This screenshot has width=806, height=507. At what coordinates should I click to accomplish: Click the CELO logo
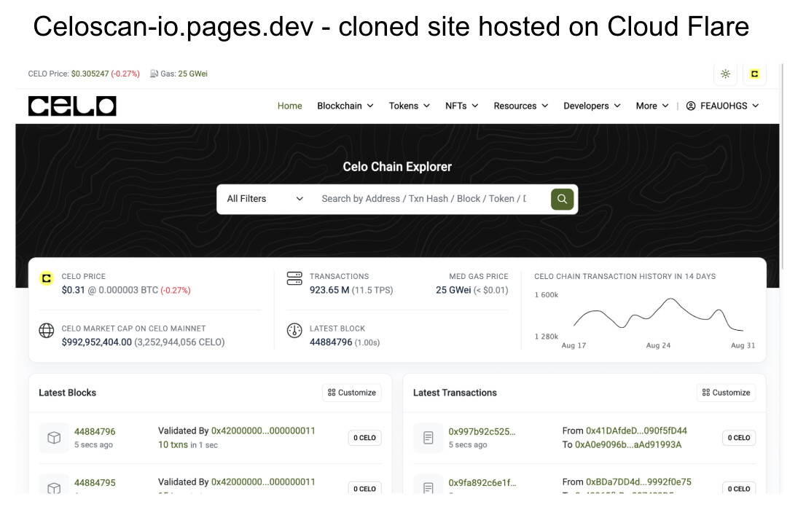pyautogui.click(x=72, y=106)
